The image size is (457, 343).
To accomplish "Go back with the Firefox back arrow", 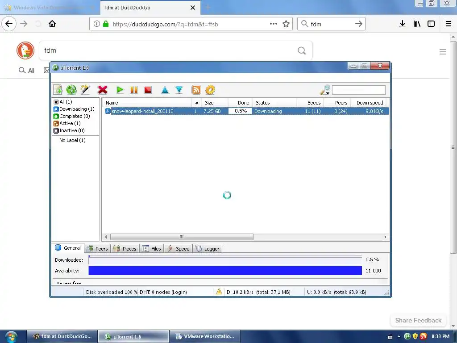I will [9, 24].
